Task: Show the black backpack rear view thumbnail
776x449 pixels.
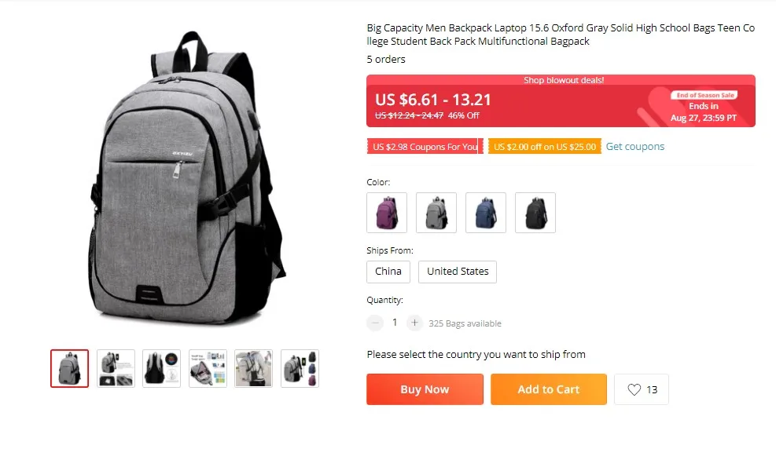Action: pyautogui.click(x=162, y=368)
